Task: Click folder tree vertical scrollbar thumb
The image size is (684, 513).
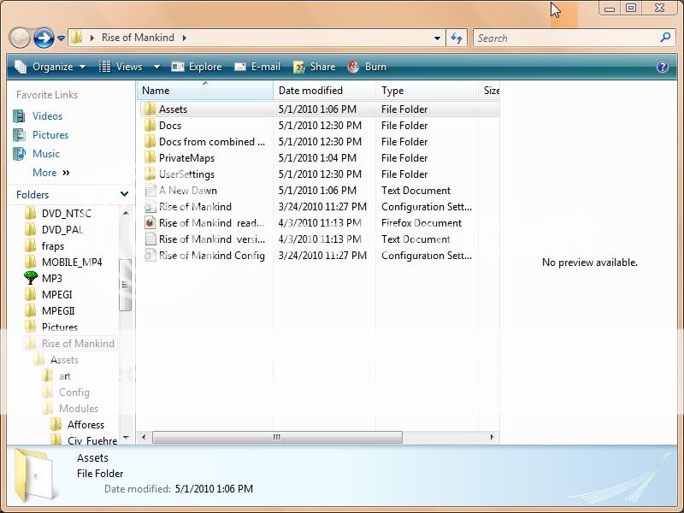Action: pos(125,285)
